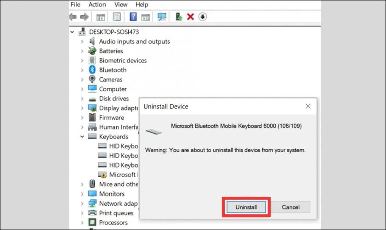Select the Biometric devices fingerprint icon
The width and height of the screenshot is (386, 230).
92,60
